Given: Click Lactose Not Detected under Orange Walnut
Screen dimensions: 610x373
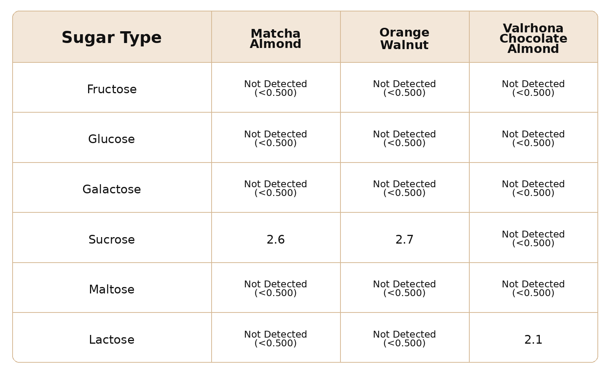Looking at the screenshot, I should (x=405, y=339).
